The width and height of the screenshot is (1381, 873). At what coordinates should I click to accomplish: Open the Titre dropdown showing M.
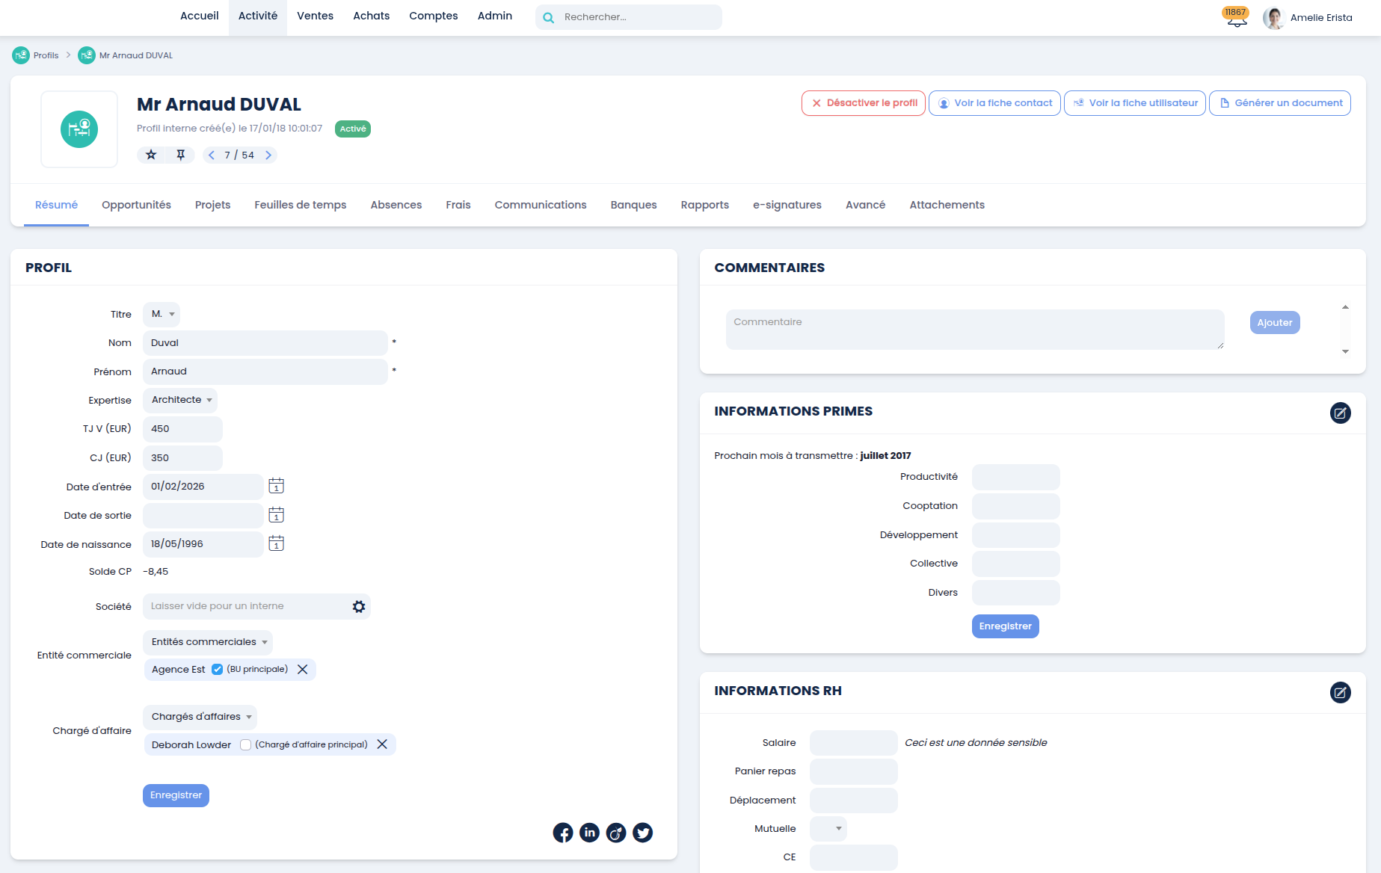(x=161, y=314)
